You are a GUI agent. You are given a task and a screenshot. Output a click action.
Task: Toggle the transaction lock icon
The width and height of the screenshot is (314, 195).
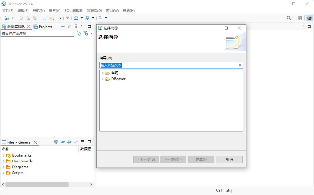pyautogui.click(x=67, y=18)
